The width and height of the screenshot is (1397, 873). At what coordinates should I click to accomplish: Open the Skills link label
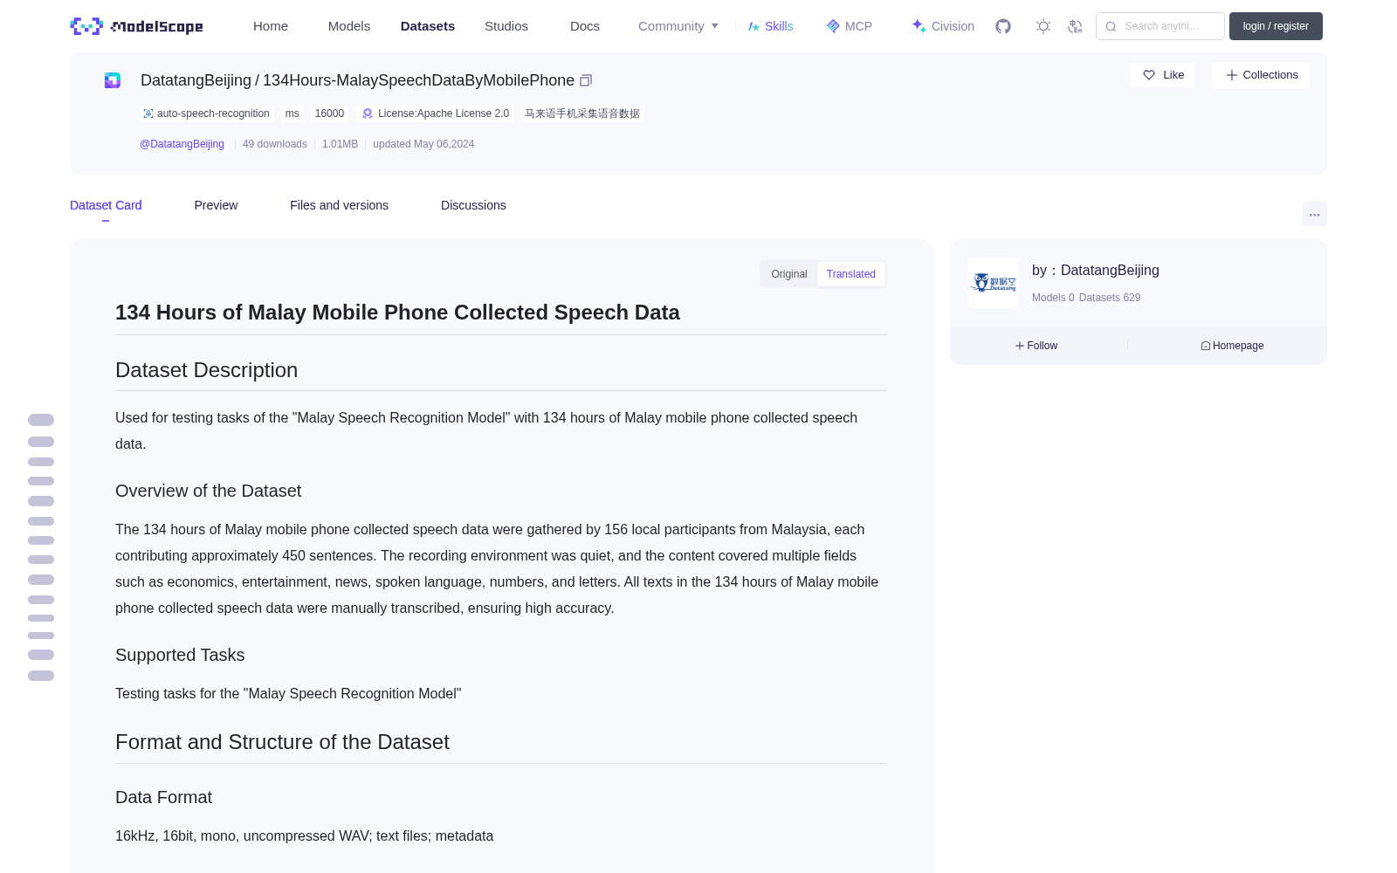(x=779, y=26)
